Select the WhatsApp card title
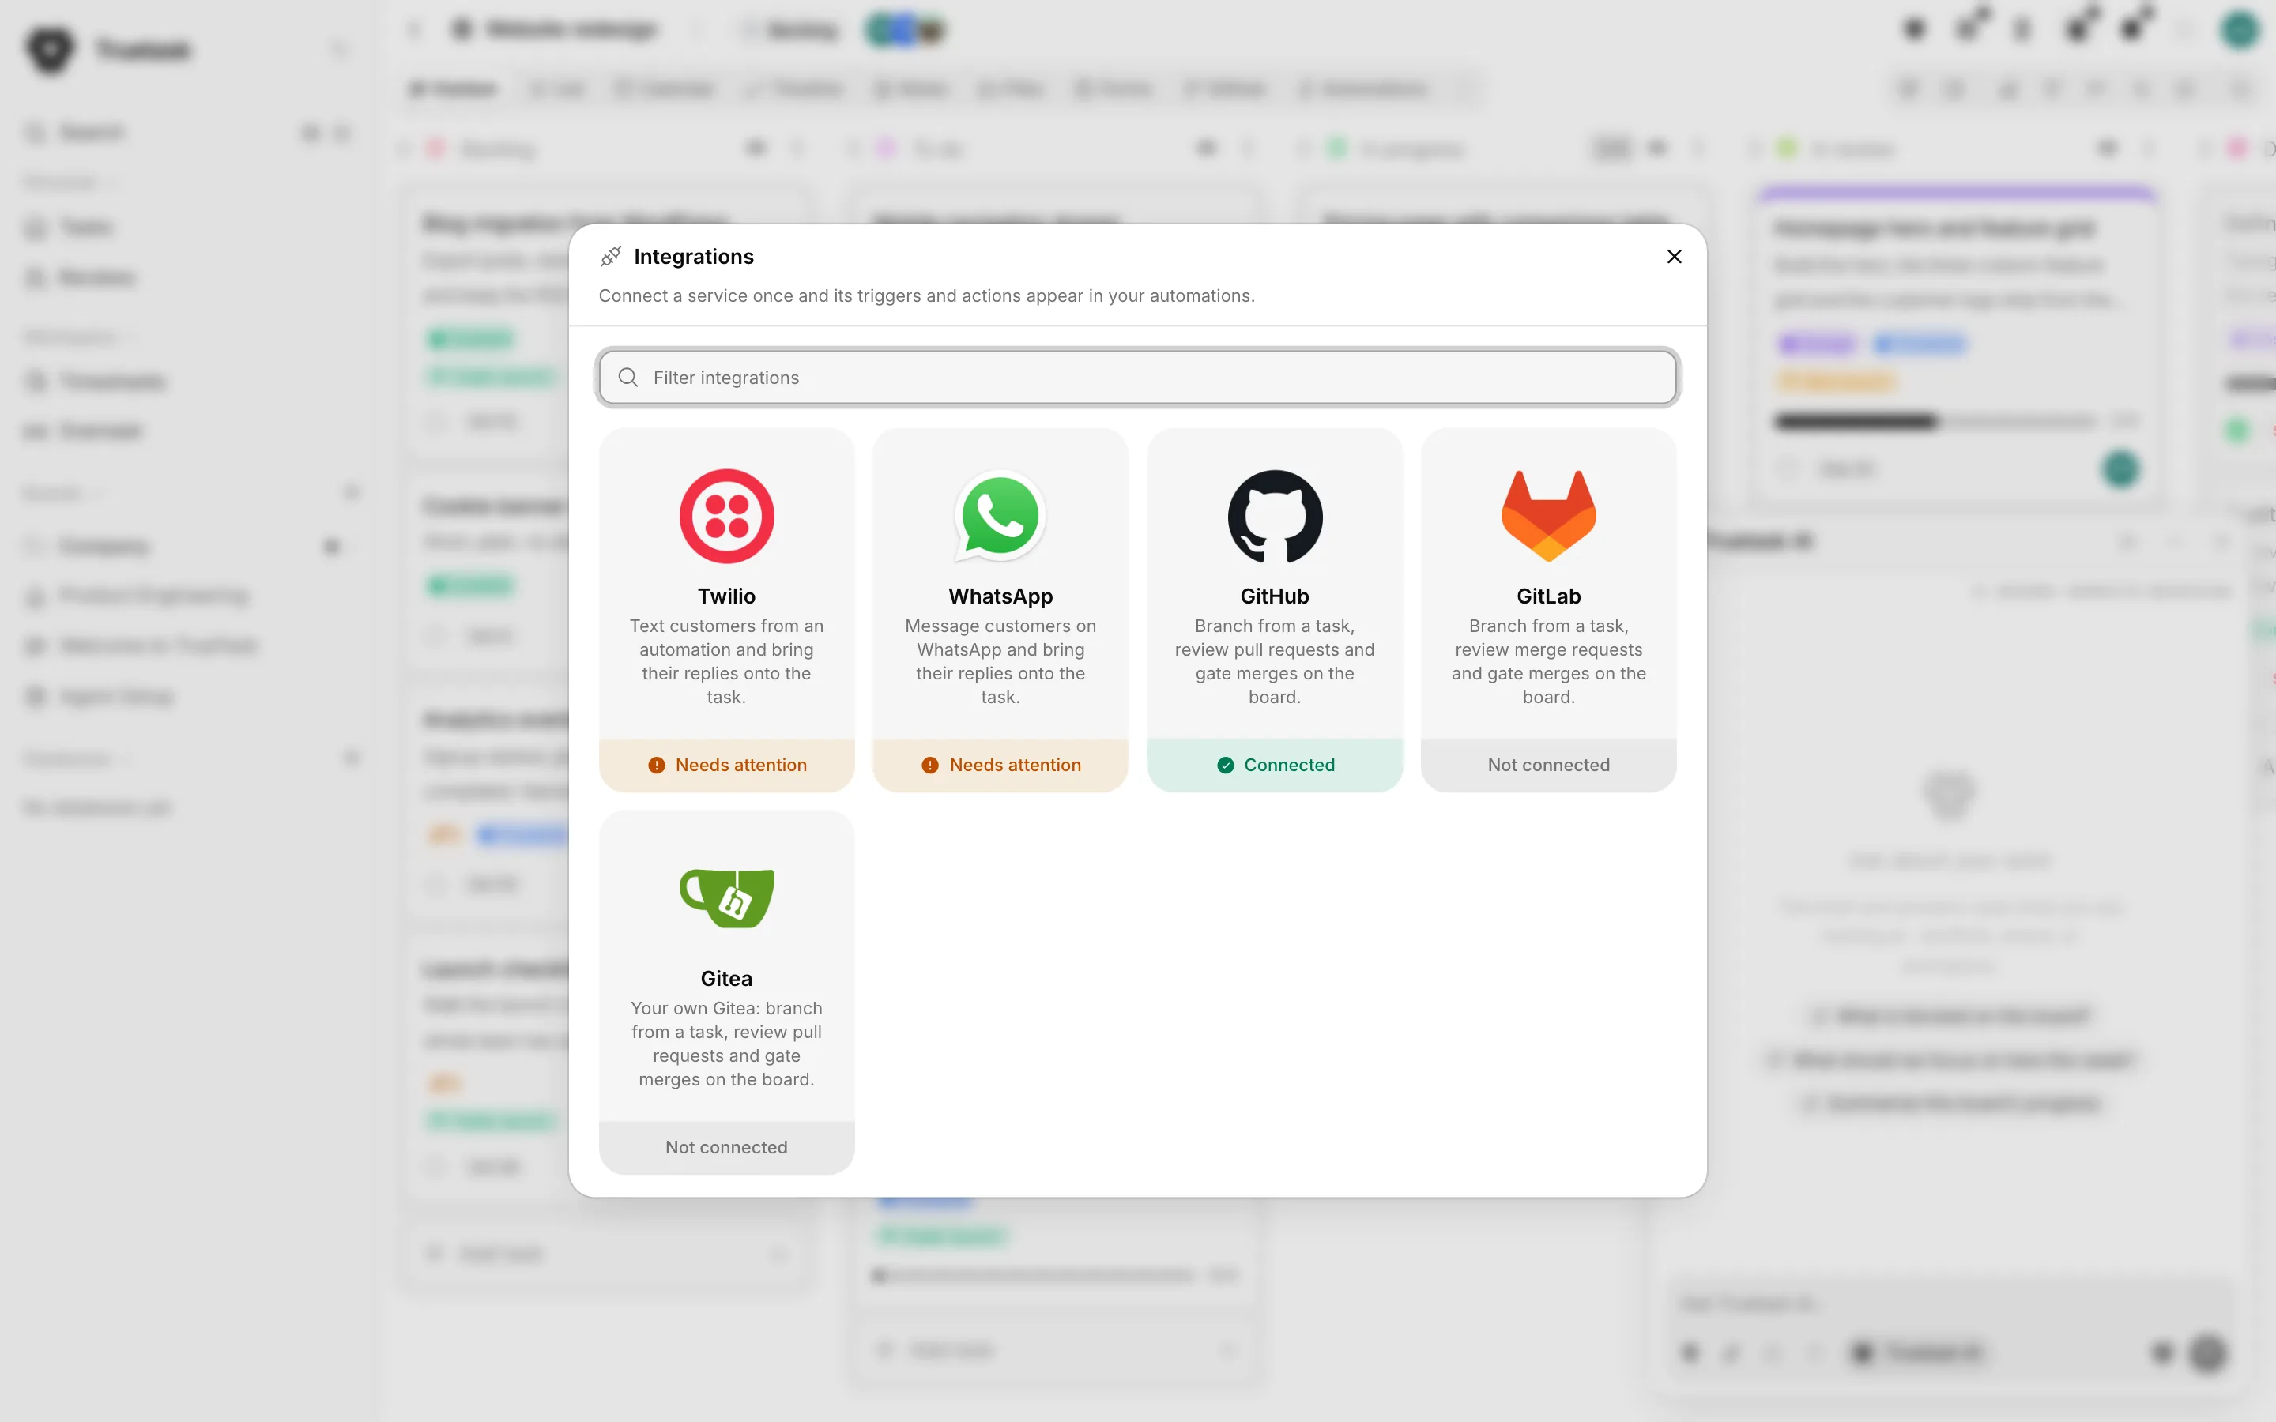 click(x=1000, y=596)
